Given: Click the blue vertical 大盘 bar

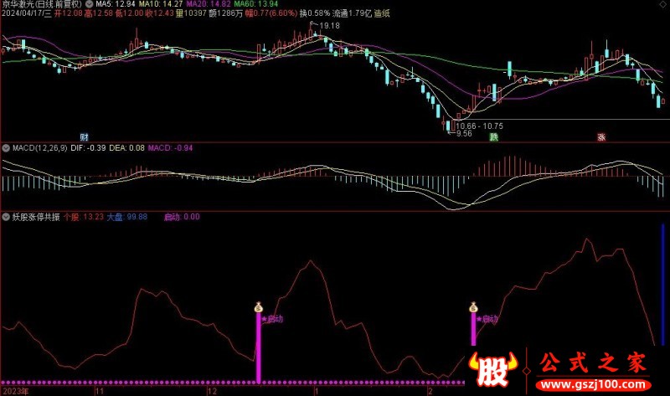Looking at the screenshot, I should 662,285.
